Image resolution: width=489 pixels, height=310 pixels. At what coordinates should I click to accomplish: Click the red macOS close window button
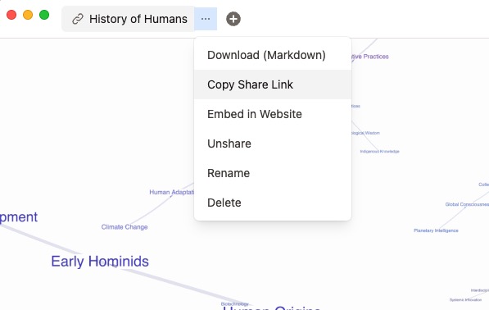tap(11, 15)
